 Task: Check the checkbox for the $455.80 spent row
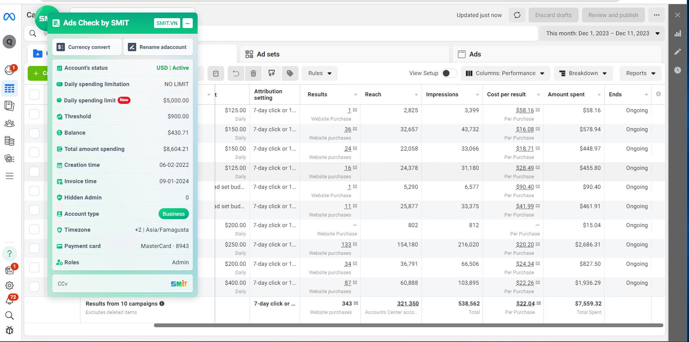pos(34,172)
